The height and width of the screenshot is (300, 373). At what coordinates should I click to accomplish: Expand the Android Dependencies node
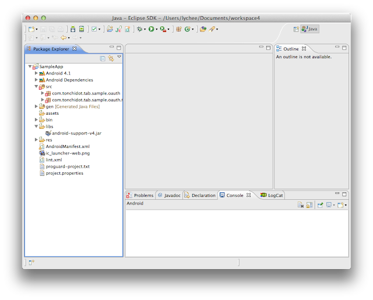36,80
